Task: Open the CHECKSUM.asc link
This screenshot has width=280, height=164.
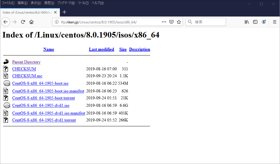Action: point(27,76)
